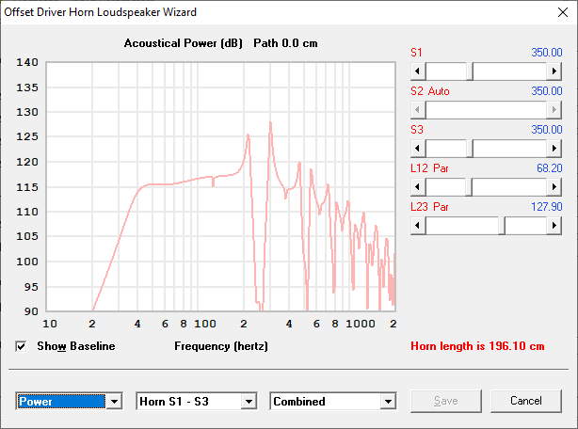Screen dimensions: 578x429
Task: Increase S1 with the right scroll arrow
Action: pos(554,71)
